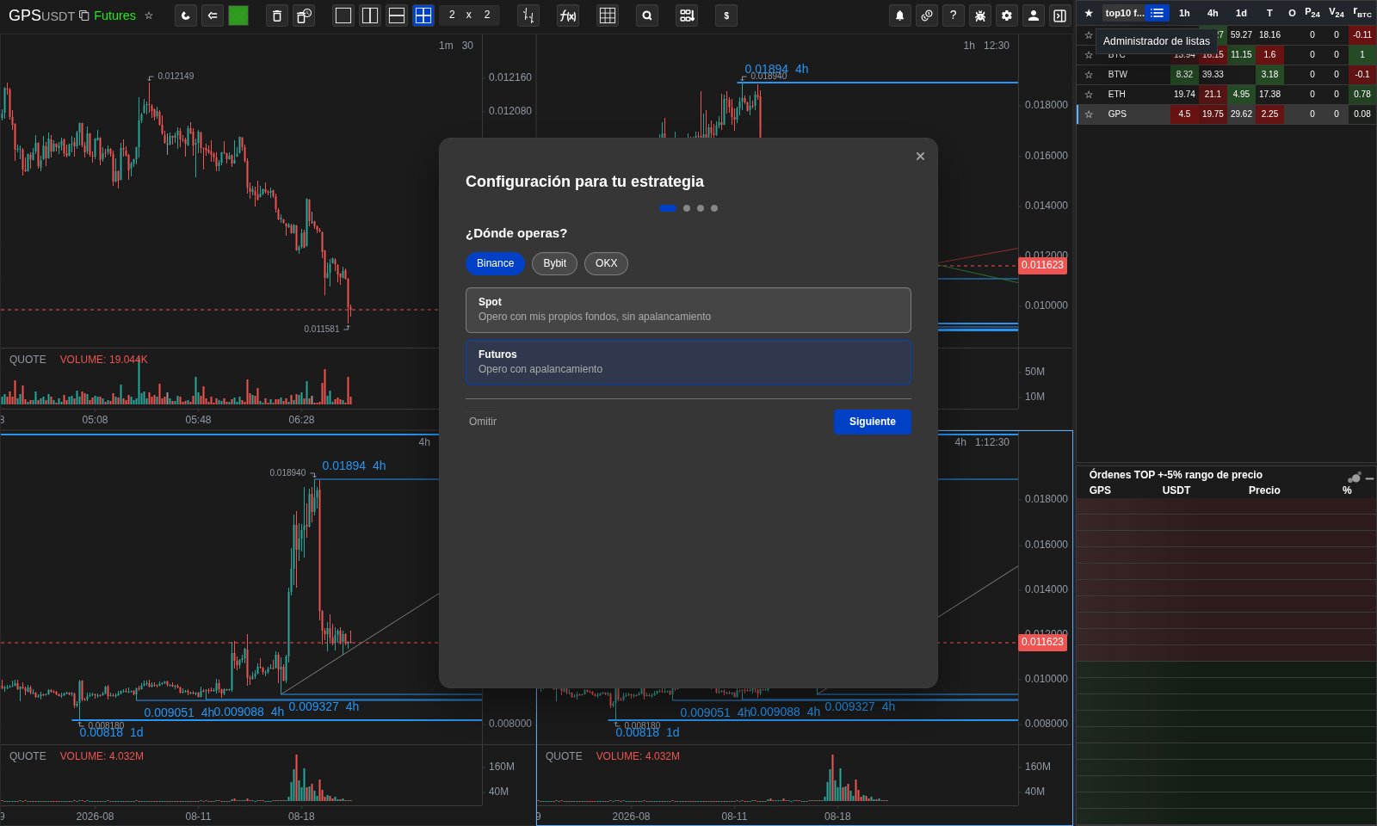The width and height of the screenshot is (1377, 826).
Task: Click the widget arrangement icon
Action: [687, 15]
